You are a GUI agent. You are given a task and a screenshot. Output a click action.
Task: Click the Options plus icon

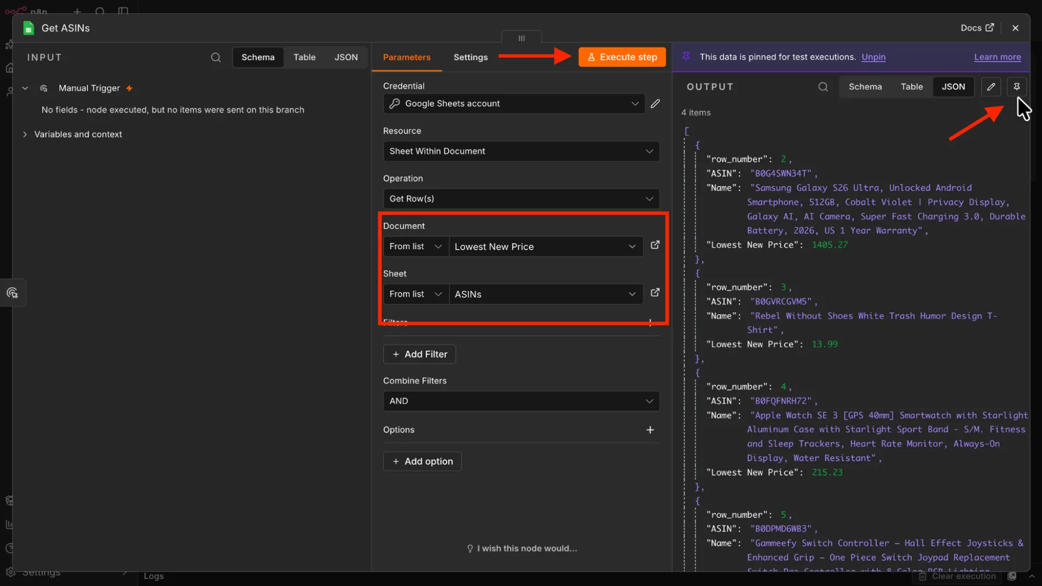click(x=650, y=430)
